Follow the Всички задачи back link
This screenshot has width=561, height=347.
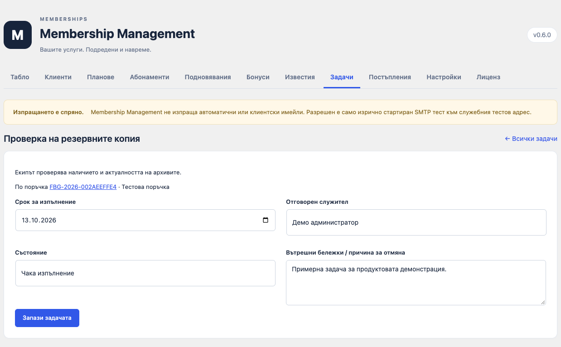tap(531, 139)
